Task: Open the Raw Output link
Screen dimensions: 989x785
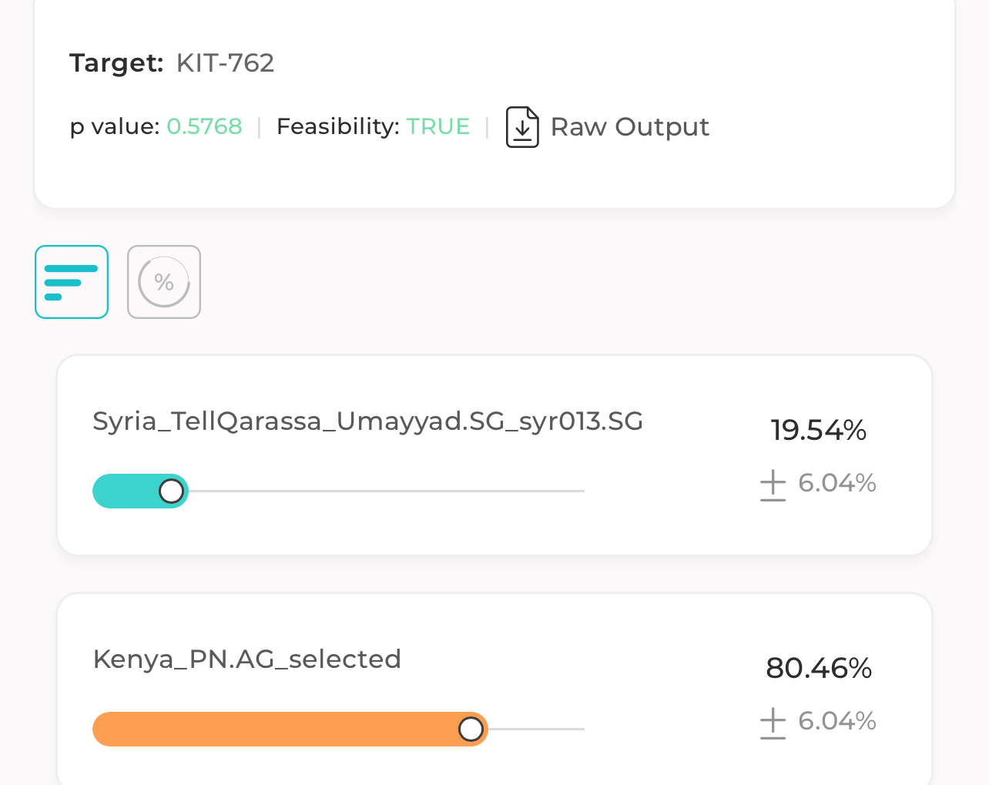Action: coord(629,127)
